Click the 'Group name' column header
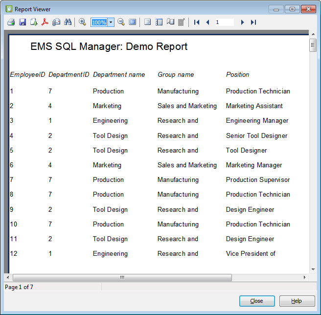Screen dimensions: 321x315 (176, 74)
